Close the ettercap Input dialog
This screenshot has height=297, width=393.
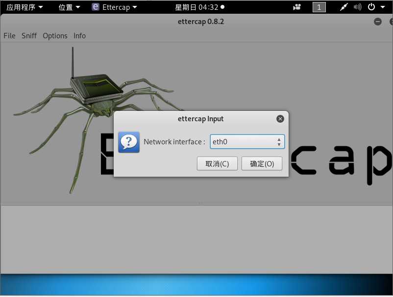point(280,119)
